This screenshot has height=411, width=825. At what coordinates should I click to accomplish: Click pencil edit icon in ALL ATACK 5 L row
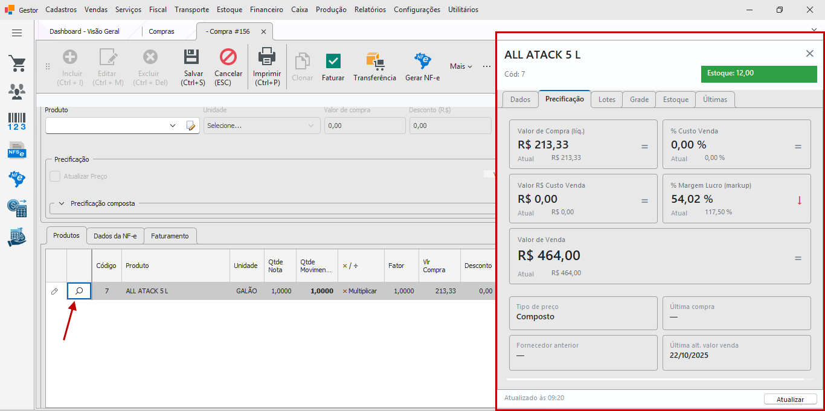pos(54,291)
